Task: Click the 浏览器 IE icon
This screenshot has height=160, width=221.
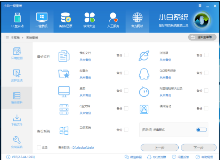Action: [144, 56]
